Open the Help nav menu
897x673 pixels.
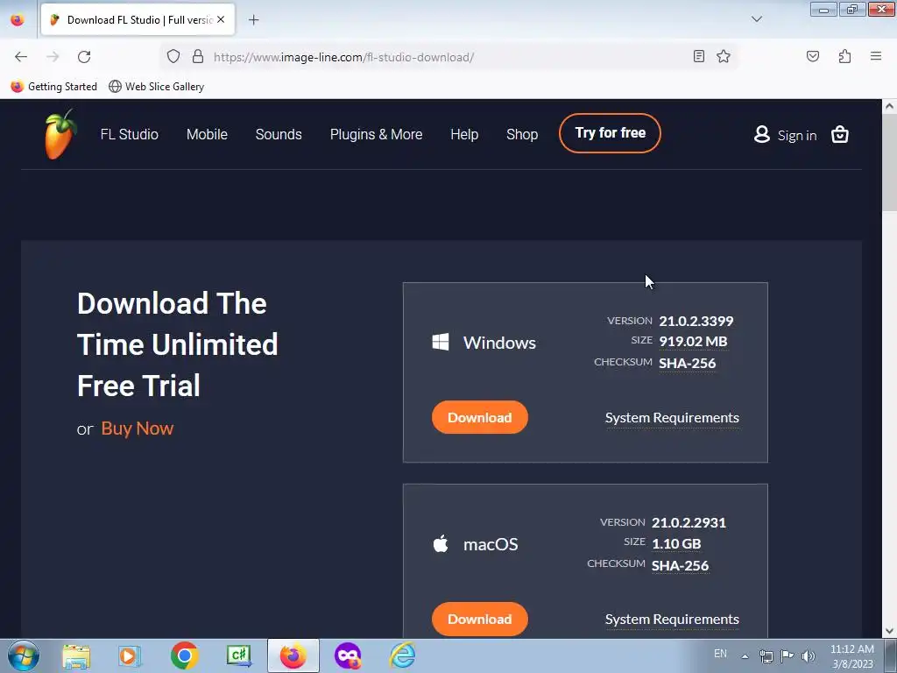464,134
